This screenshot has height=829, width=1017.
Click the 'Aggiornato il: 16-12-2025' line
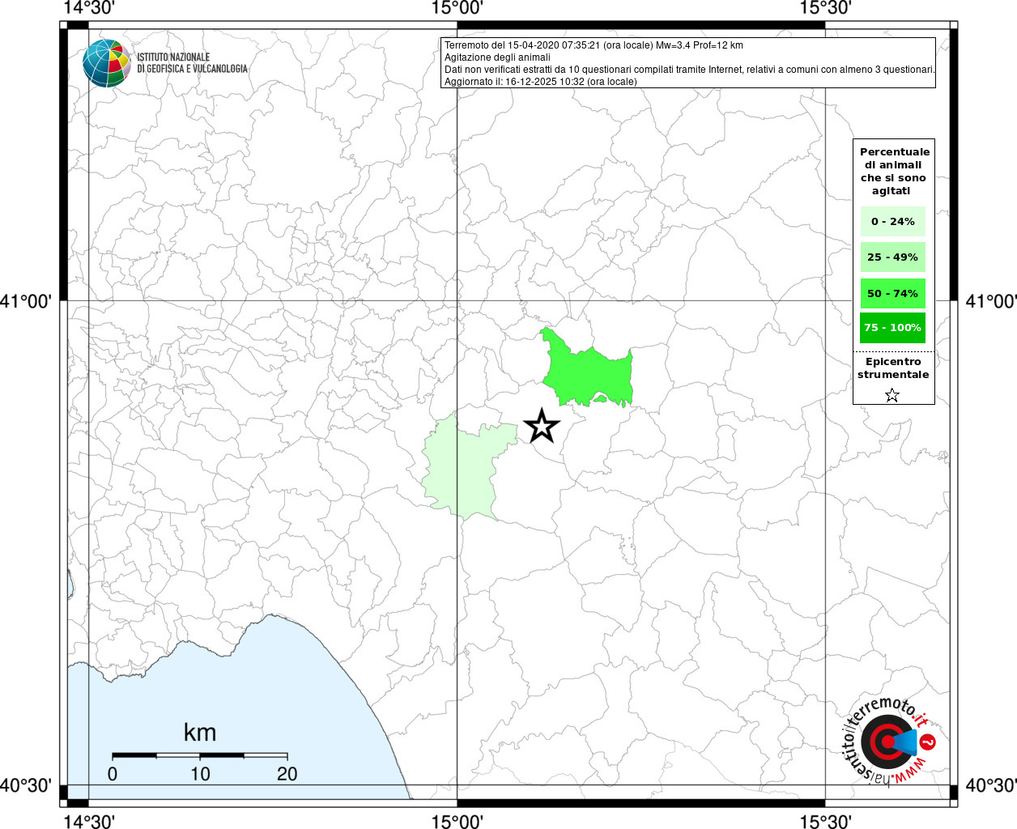coord(541,82)
